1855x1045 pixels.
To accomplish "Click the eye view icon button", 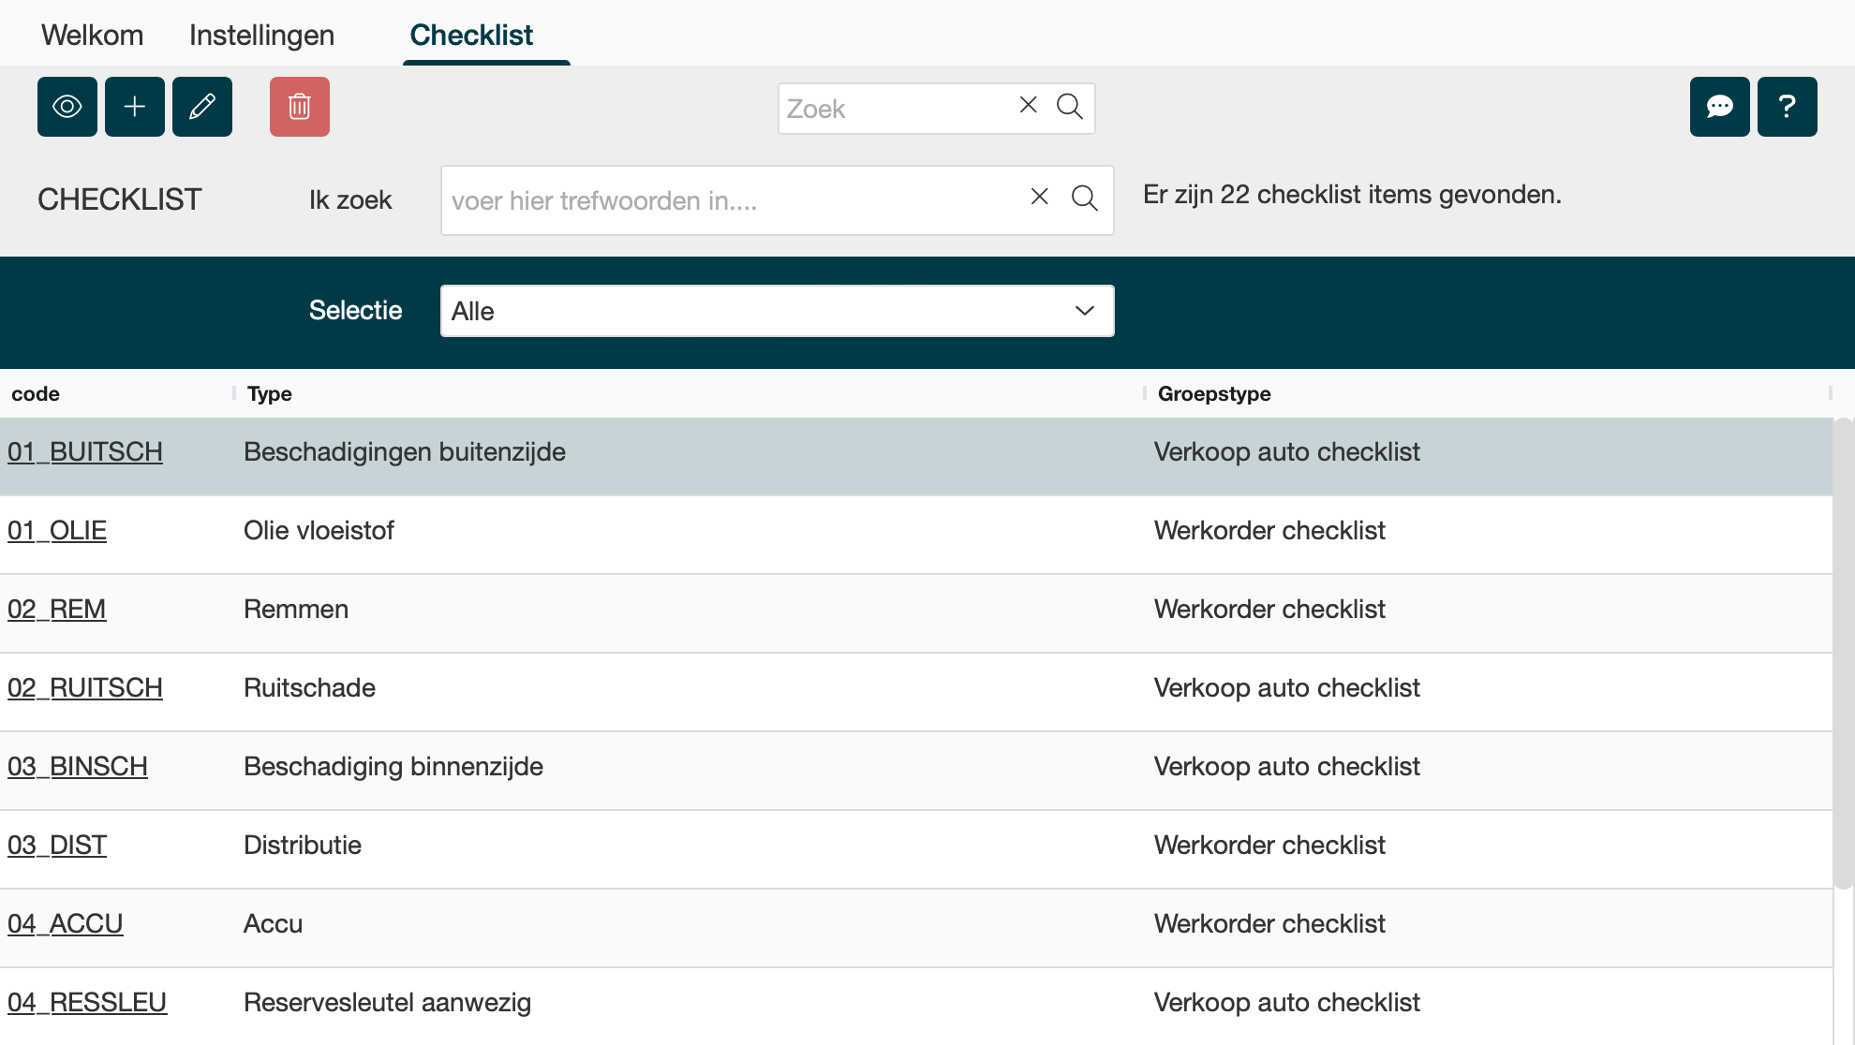I will tap(67, 107).
